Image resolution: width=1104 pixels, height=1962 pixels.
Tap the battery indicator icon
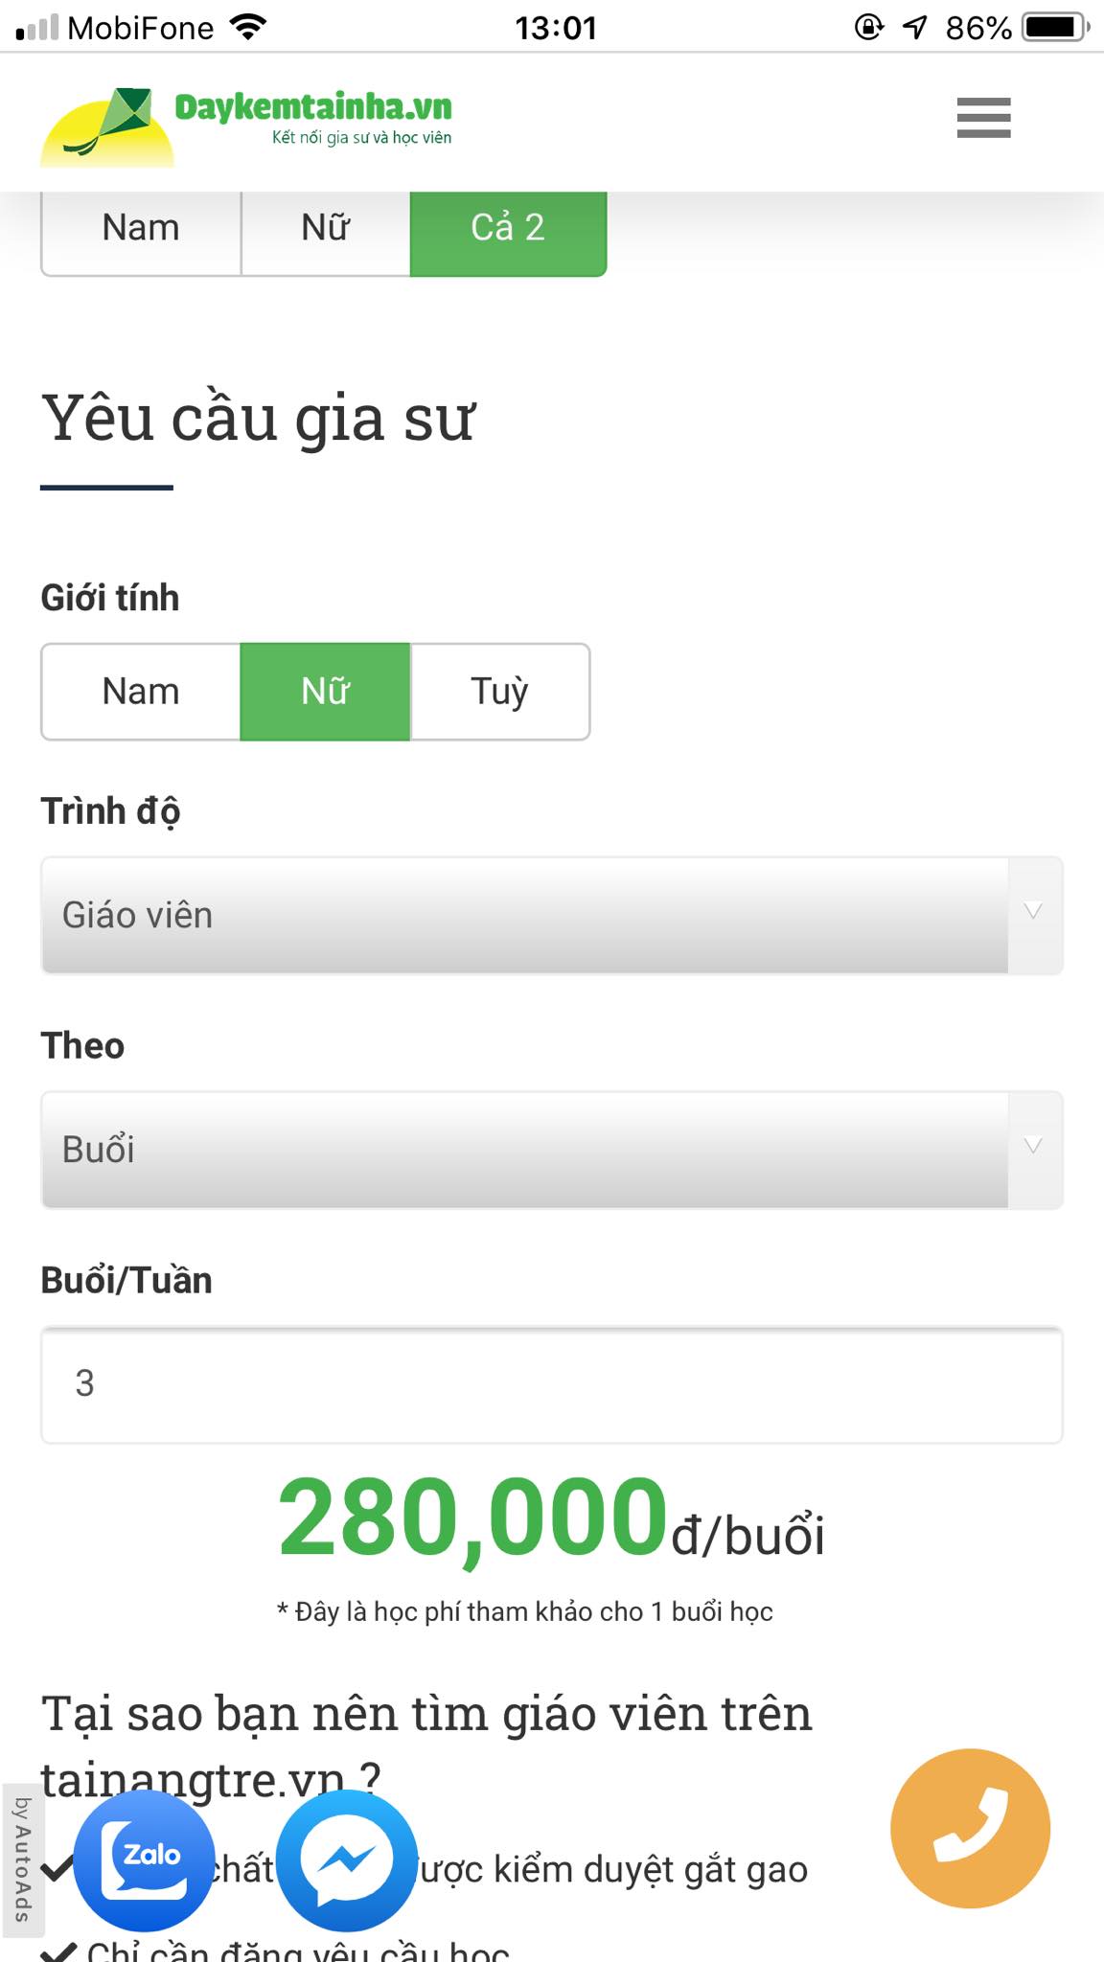coord(1055,27)
